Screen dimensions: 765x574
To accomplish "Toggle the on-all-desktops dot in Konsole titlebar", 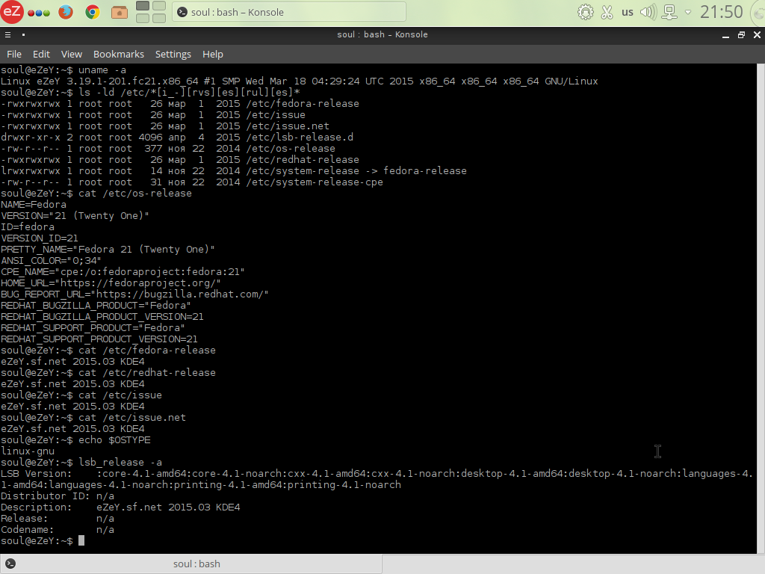I will coord(23,34).
